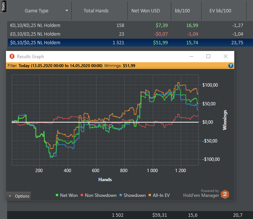Click the 1 502 total hands summary
Screen dimensions: 253x219
click(117, 215)
